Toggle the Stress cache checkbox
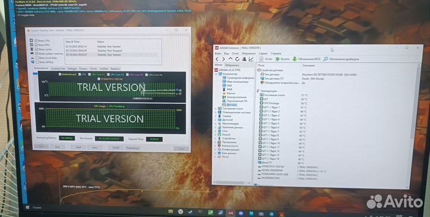The width and height of the screenshot is (430, 217). pyautogui.click(x=36, y=49)
